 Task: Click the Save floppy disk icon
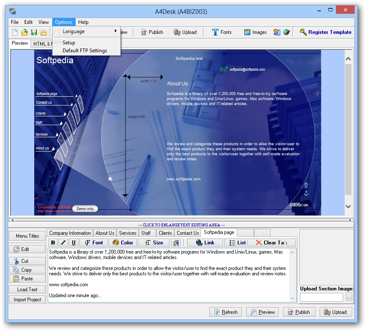34,32
